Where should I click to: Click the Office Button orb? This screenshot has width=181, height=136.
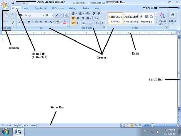click(x=5, y=5)
